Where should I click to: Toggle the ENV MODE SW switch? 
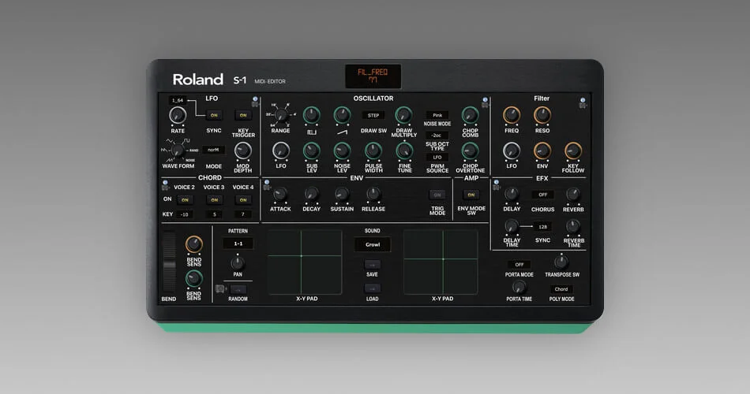pos(471,195)
